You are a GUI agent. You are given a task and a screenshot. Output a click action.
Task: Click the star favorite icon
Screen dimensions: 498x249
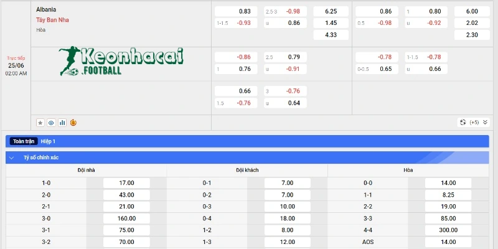coord(40,123)
